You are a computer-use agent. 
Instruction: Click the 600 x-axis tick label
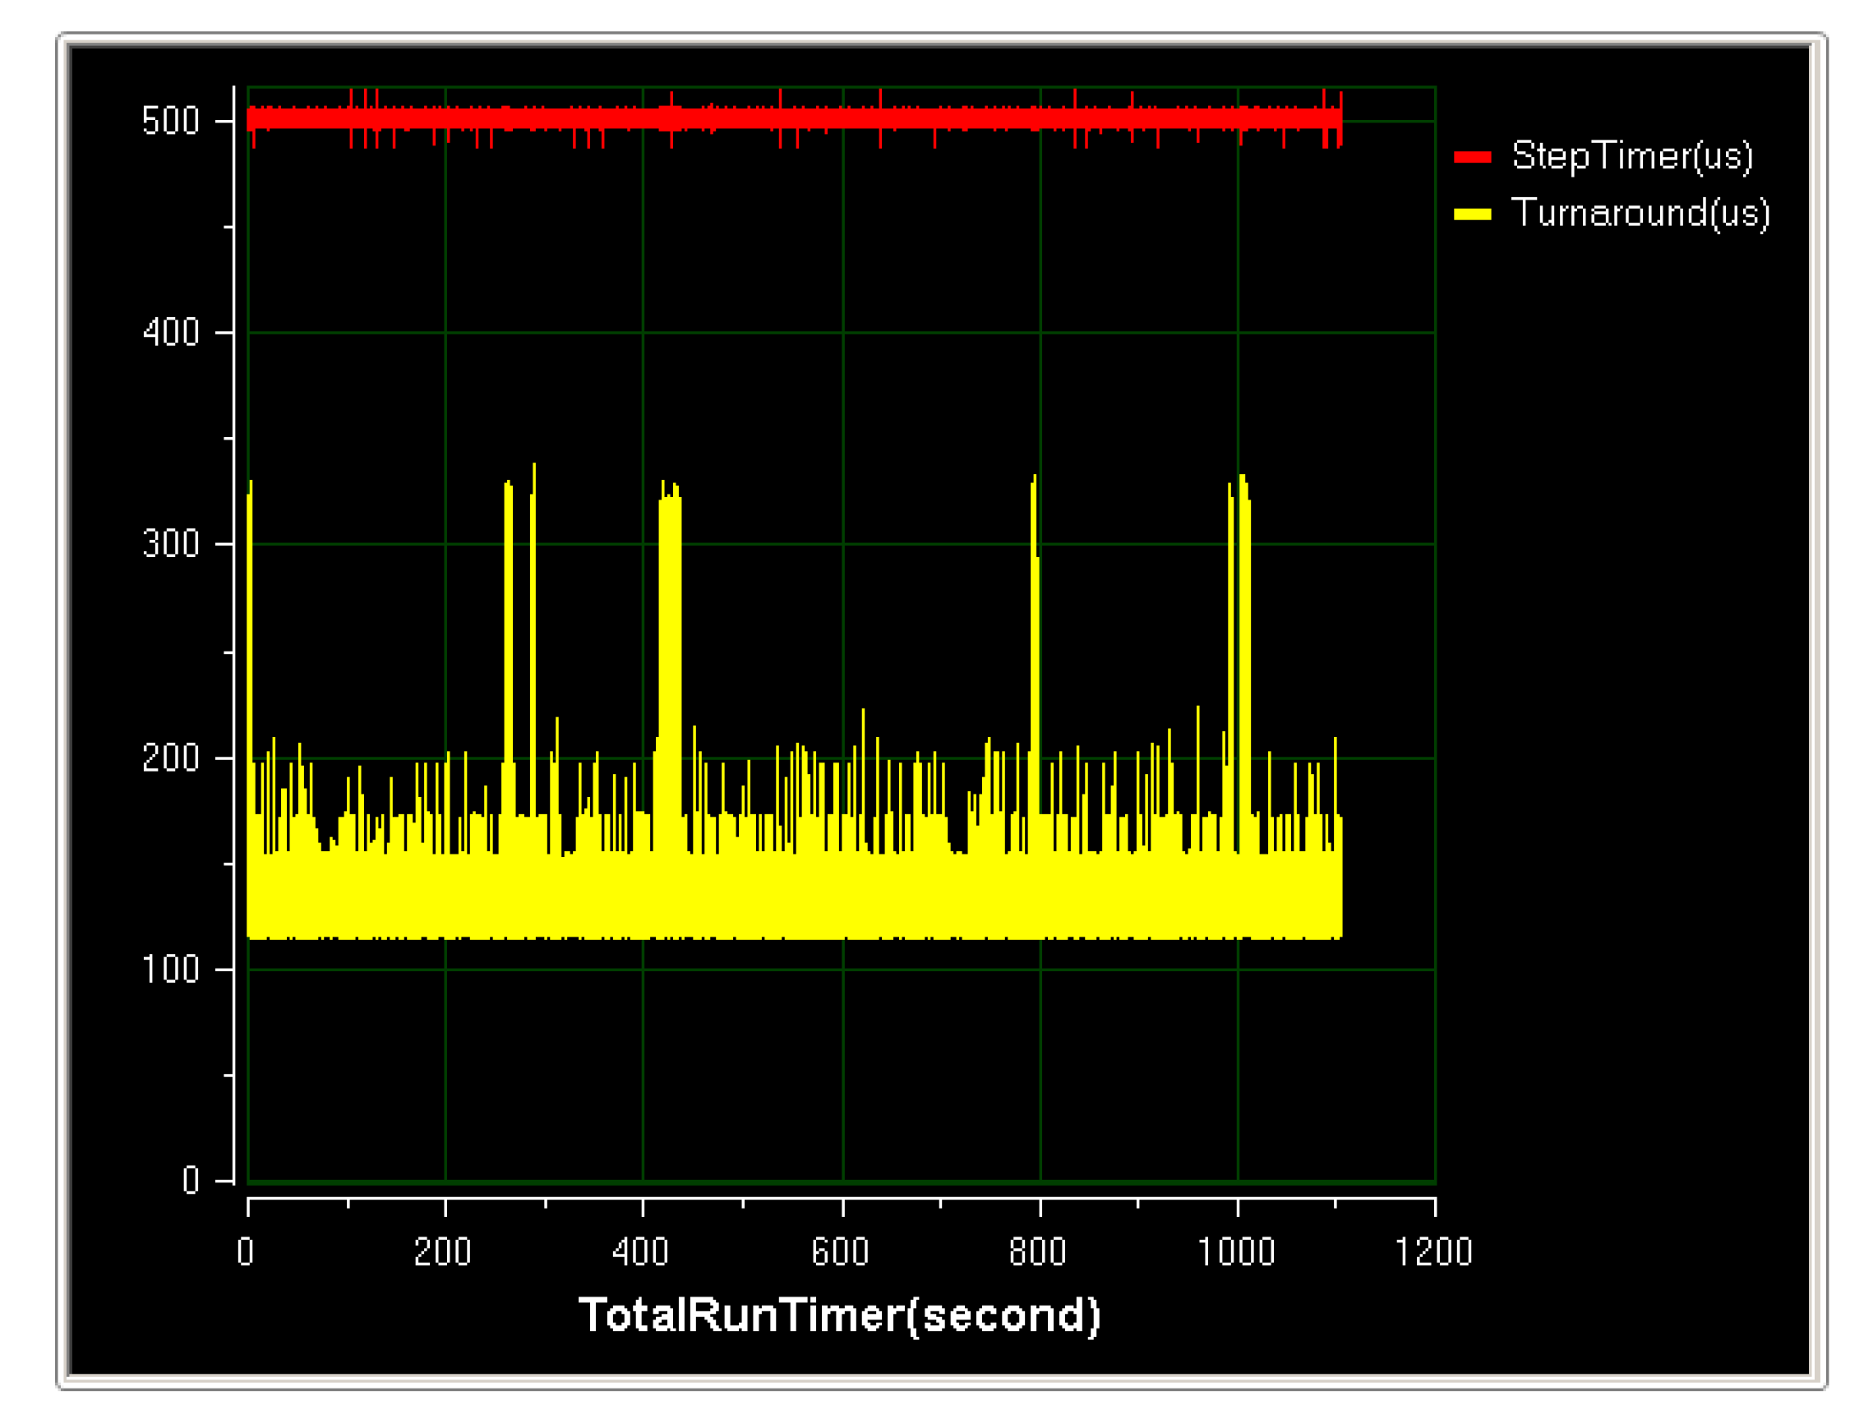(x=839, y=1253)
